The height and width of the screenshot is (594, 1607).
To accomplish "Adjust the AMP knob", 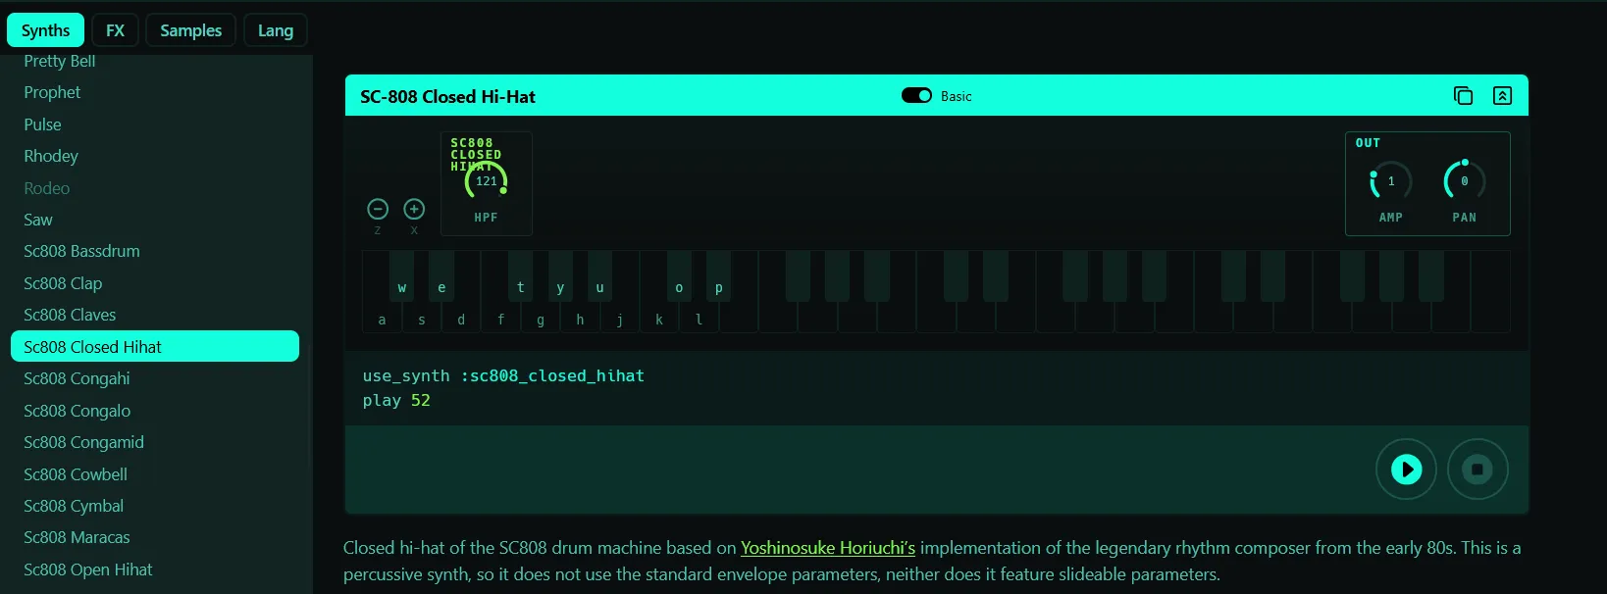I will tap(1390, 181).
